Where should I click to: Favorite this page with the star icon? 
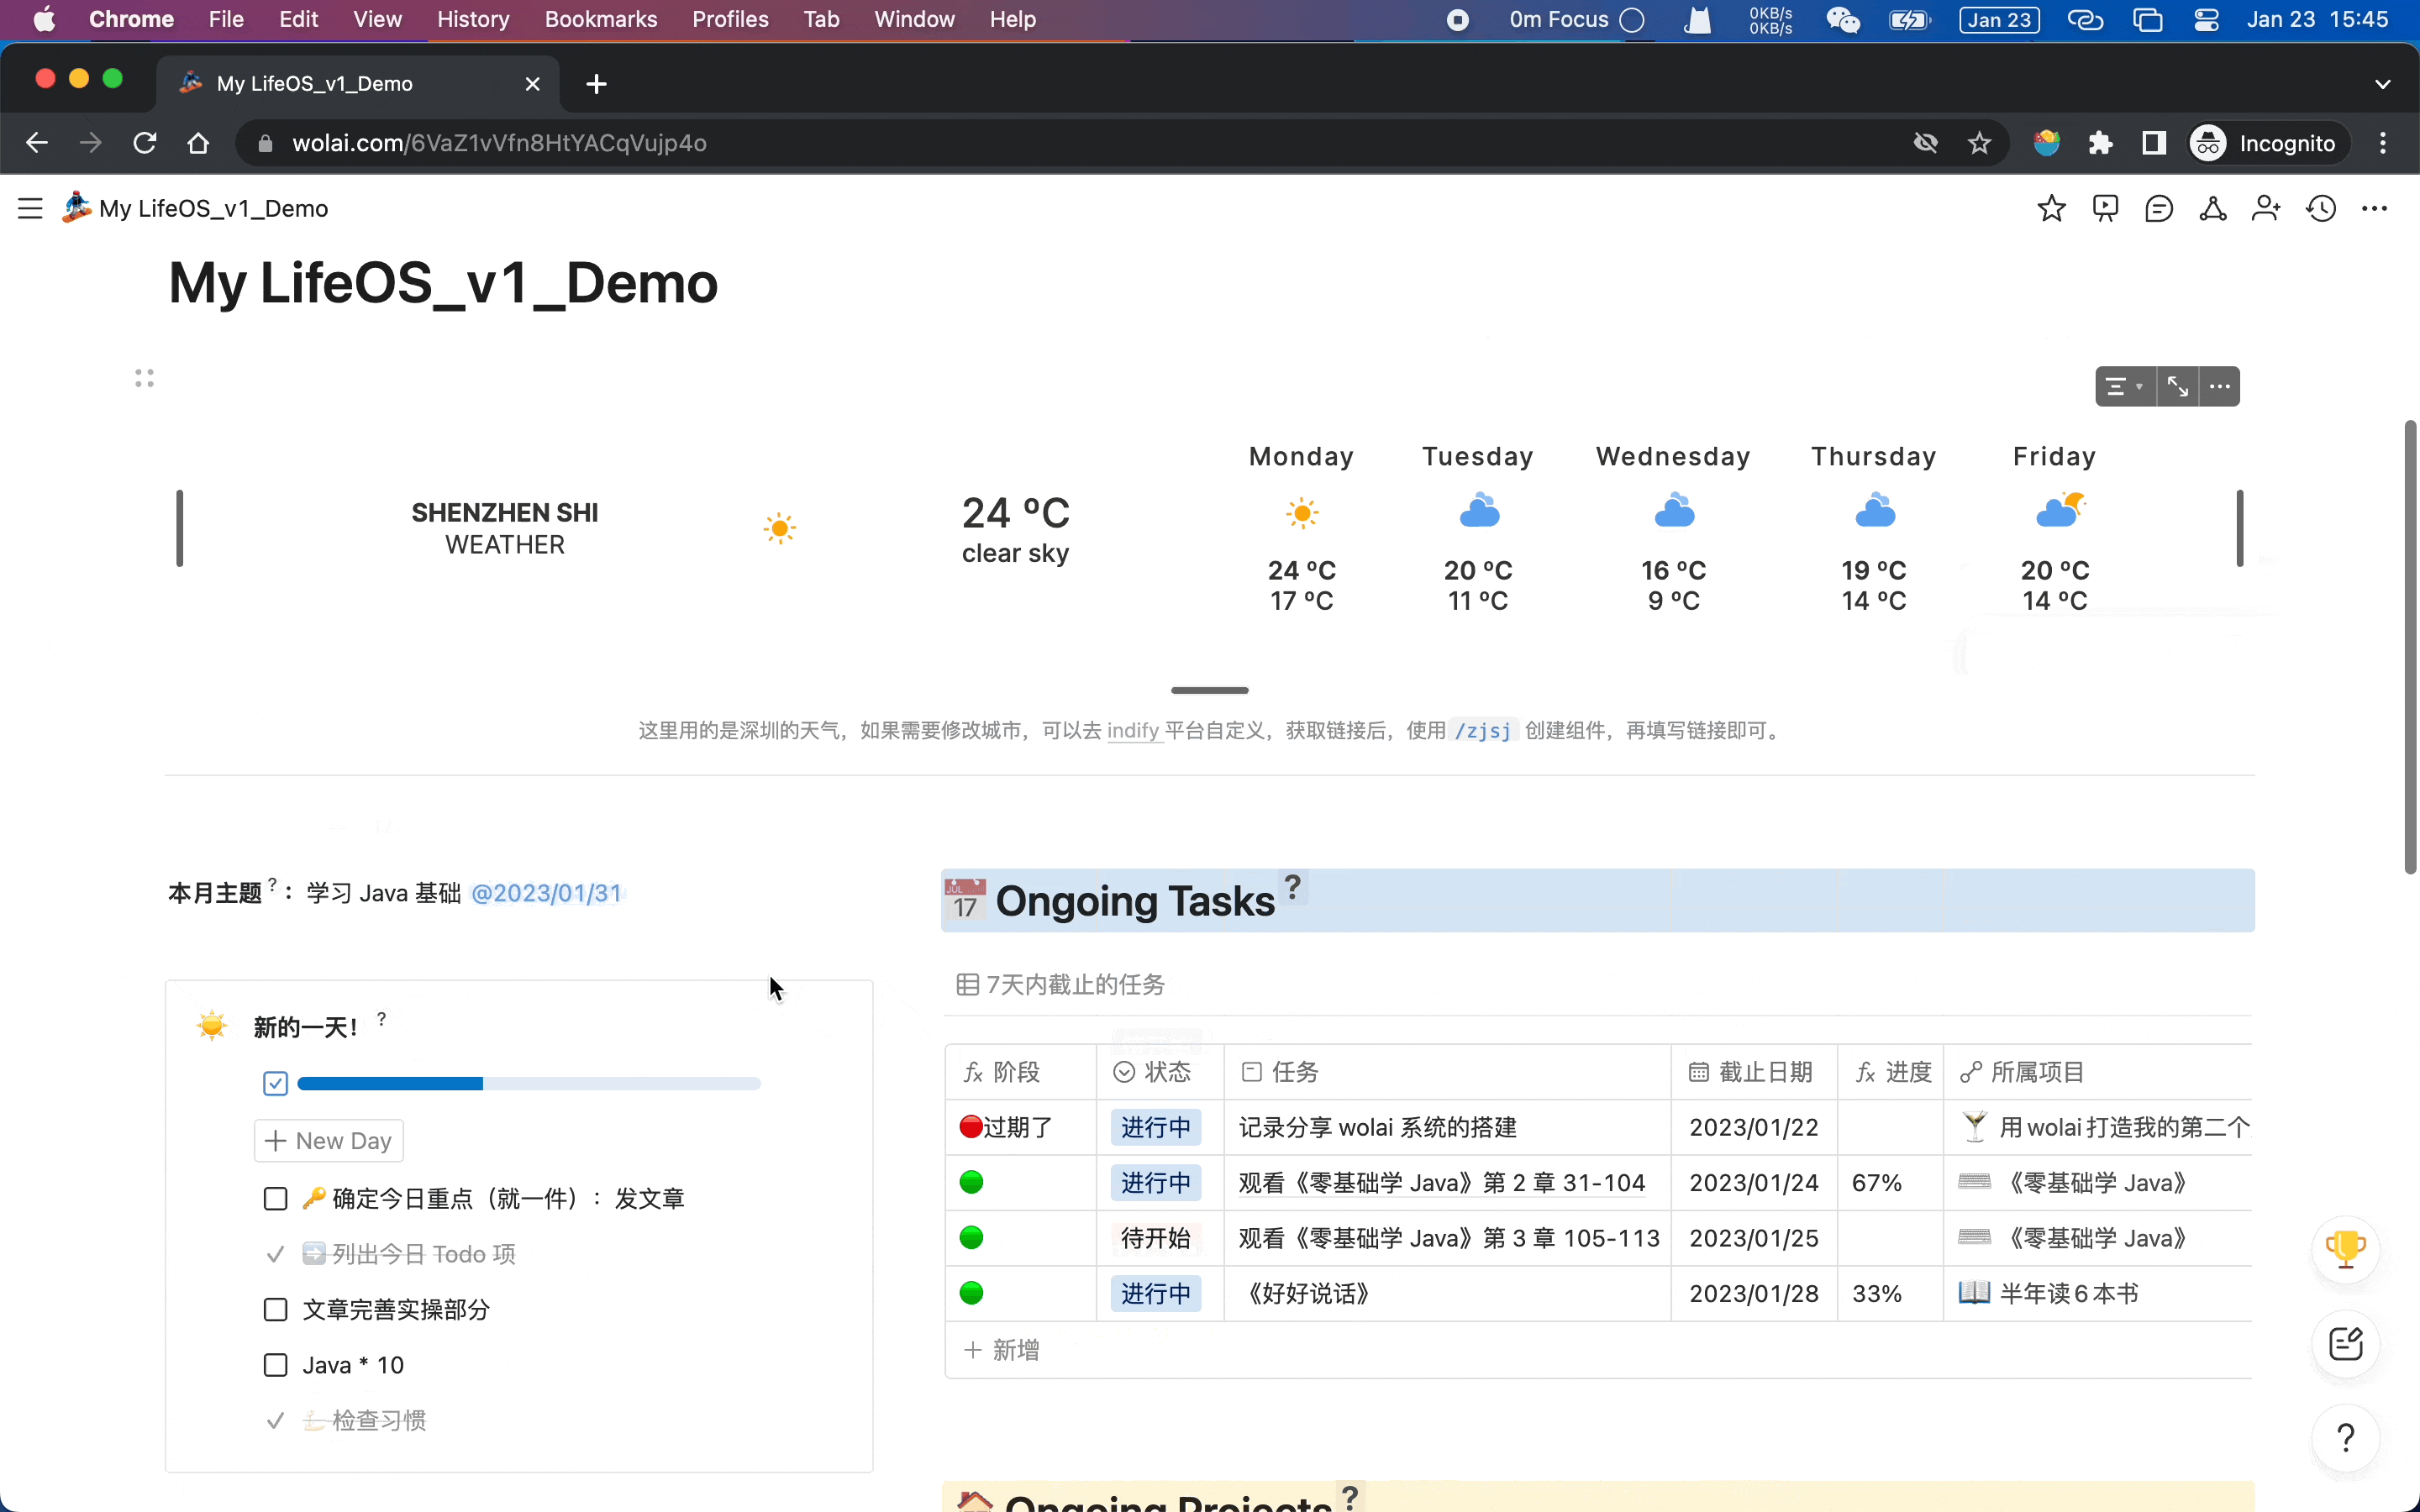(x=2051, y=208)
